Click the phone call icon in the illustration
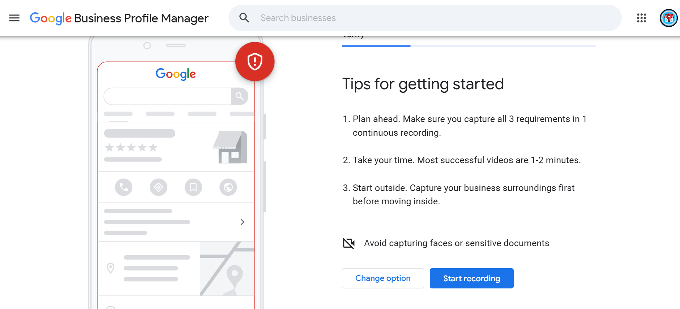The height and width of the screenshot is (309, 680). click(124, 187)
